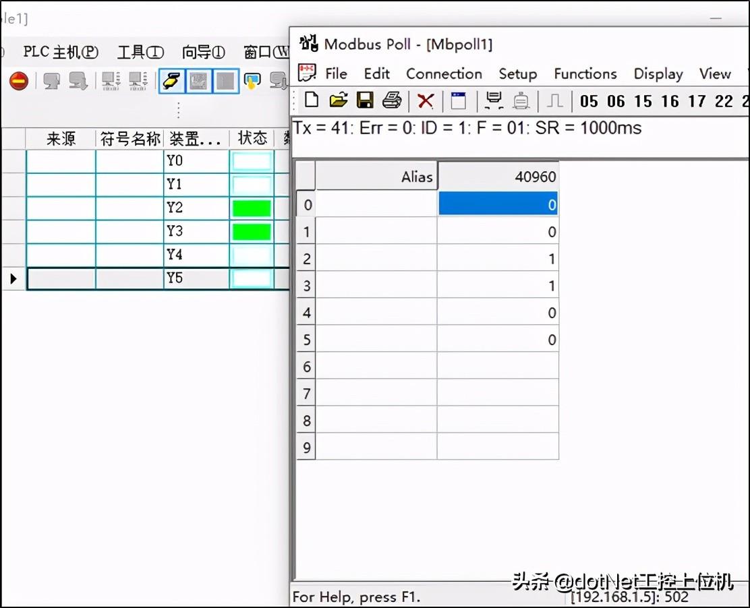This screenshot has height=608, width=750.
Task: Click the Modbus Poll application title icon
Action: pyautogui.click(x=309, y=43)
